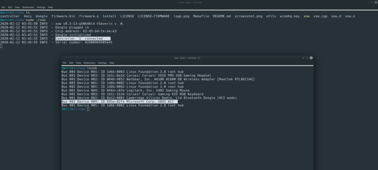Screen dimensions: 378x170
Task: Click the 'lsusb' command in the second Konsole window
Action: (92, 68)
